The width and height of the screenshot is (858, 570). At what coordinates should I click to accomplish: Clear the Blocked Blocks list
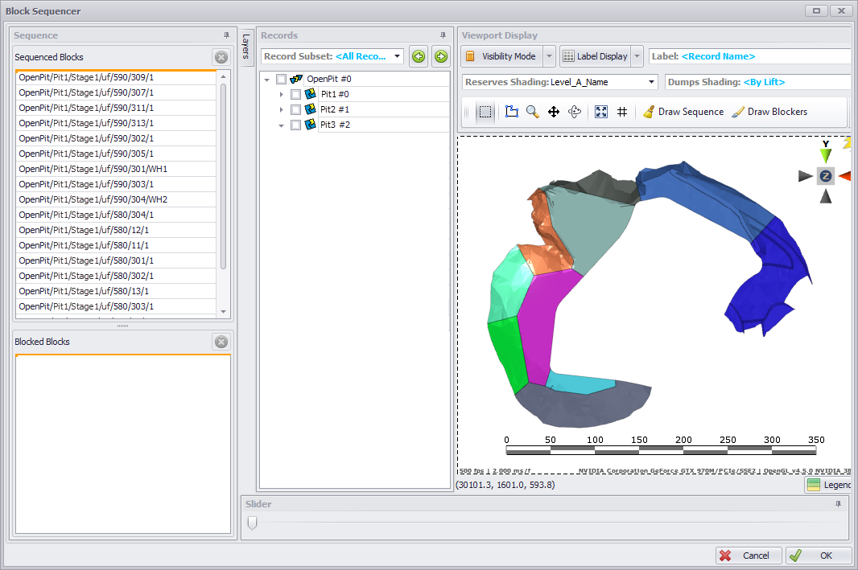point(221,342)
